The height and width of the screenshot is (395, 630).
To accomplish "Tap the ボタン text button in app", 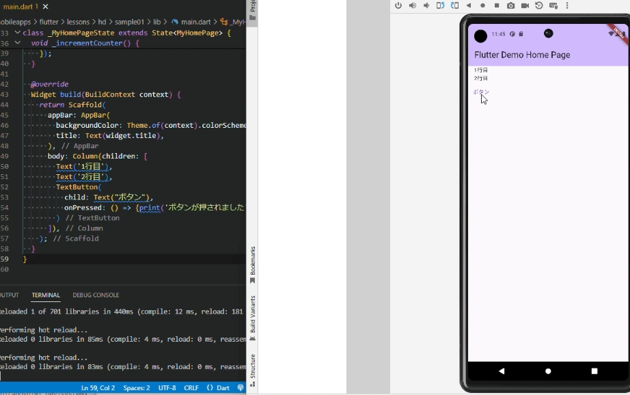I will click(481, 92).
